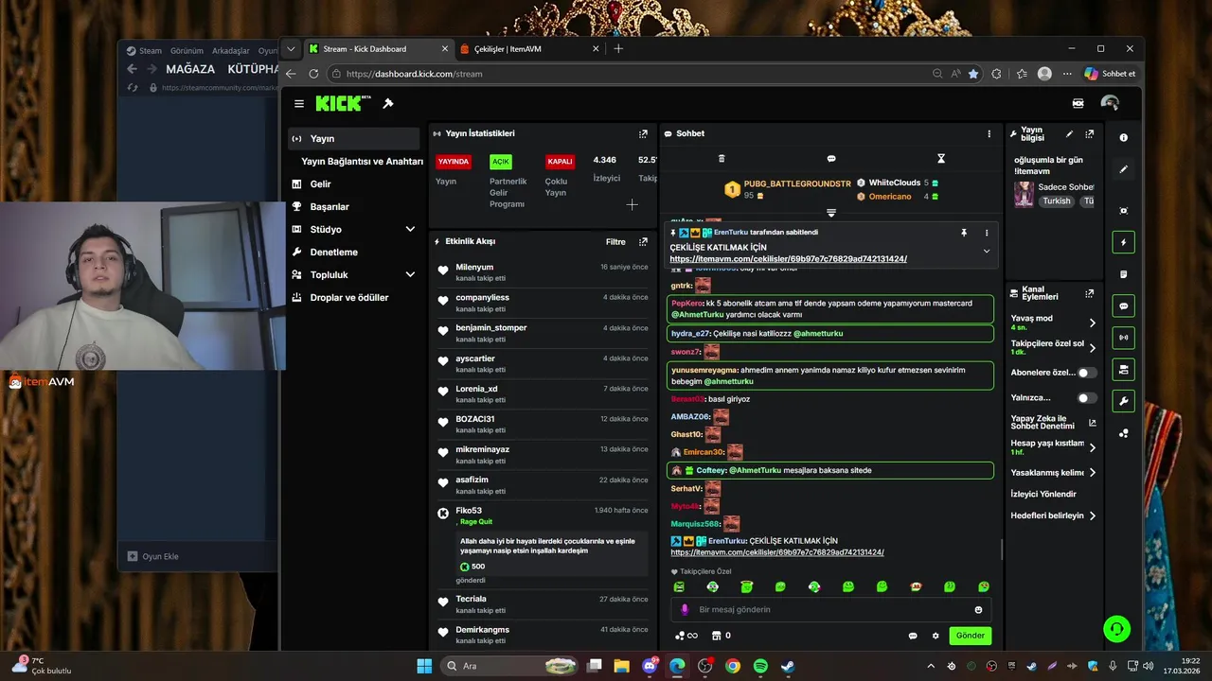The image size is (1212, 681).
Task: Edit stream info with pencil icon in Yayın bilgisi
Action: [x=1070, y=134]
